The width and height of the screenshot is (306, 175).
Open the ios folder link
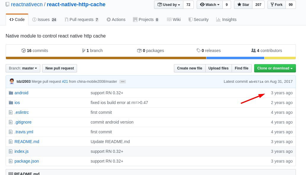[17, 103]
